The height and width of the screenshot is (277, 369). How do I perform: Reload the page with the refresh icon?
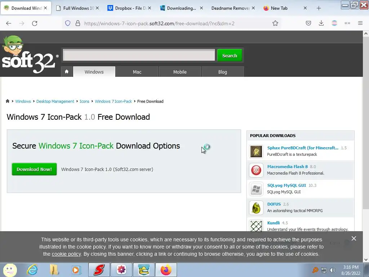coord(35,23)
